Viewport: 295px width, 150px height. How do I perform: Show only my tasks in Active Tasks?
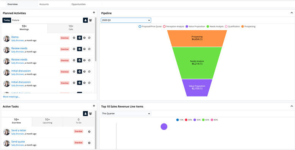tap(85, 113)
